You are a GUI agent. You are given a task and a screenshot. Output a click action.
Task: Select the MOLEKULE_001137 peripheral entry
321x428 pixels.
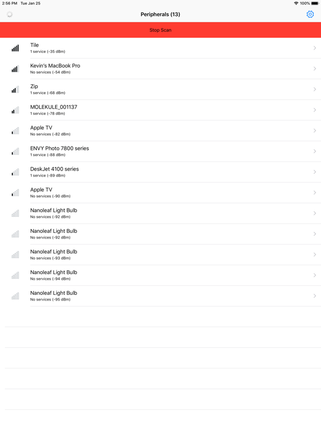(160, 110)
